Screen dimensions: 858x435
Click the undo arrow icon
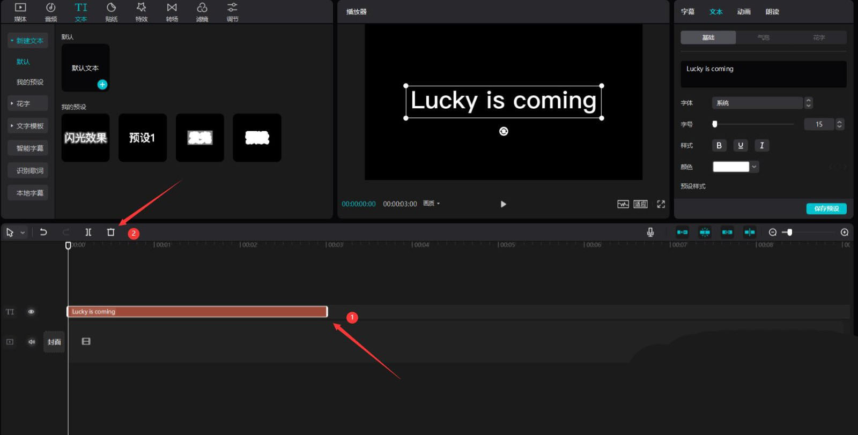[43, 232]
